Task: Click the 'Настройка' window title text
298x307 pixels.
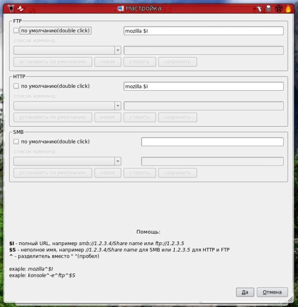Action: pos(144,9)
